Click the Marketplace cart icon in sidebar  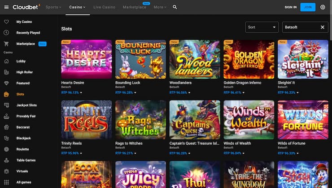pyautogui.click(x=6, y=44)
